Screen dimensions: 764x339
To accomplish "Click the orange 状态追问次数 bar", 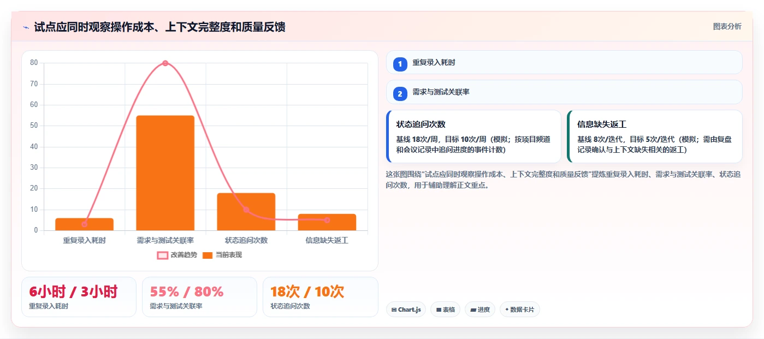I will [x=246, y=212].
